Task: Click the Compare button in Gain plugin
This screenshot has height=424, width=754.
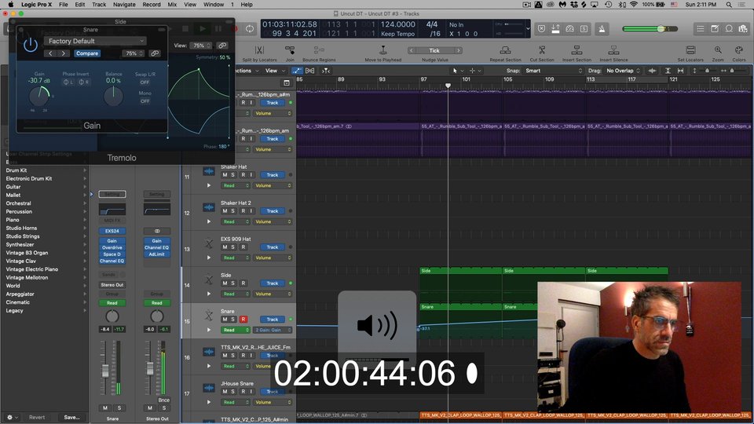Action: 87,53
